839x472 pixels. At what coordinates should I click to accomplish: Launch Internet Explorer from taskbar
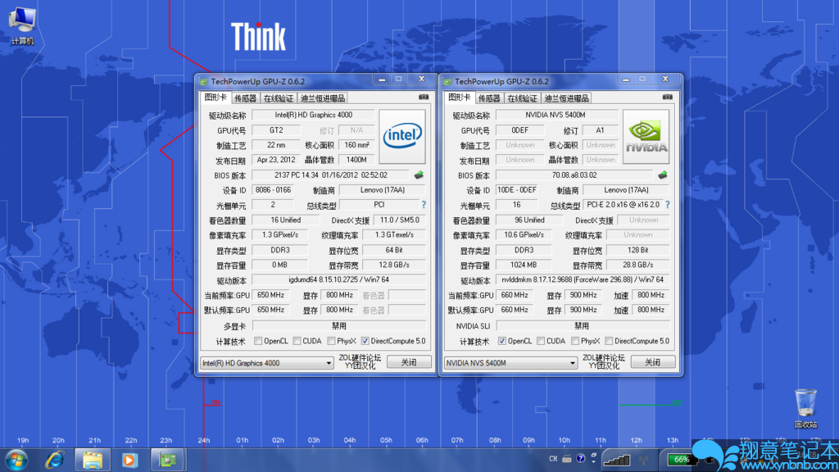point(55,461)
